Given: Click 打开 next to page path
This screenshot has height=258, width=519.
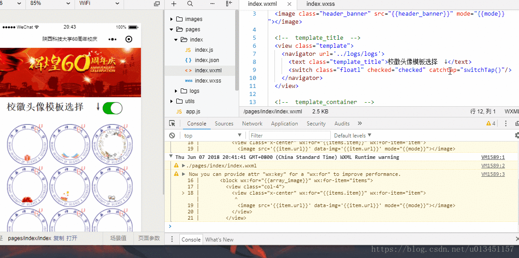Looking at the screenshot, I should tap(71, 238).
